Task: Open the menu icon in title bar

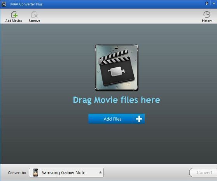Action: pyautogui.click(x=207, y=4)
